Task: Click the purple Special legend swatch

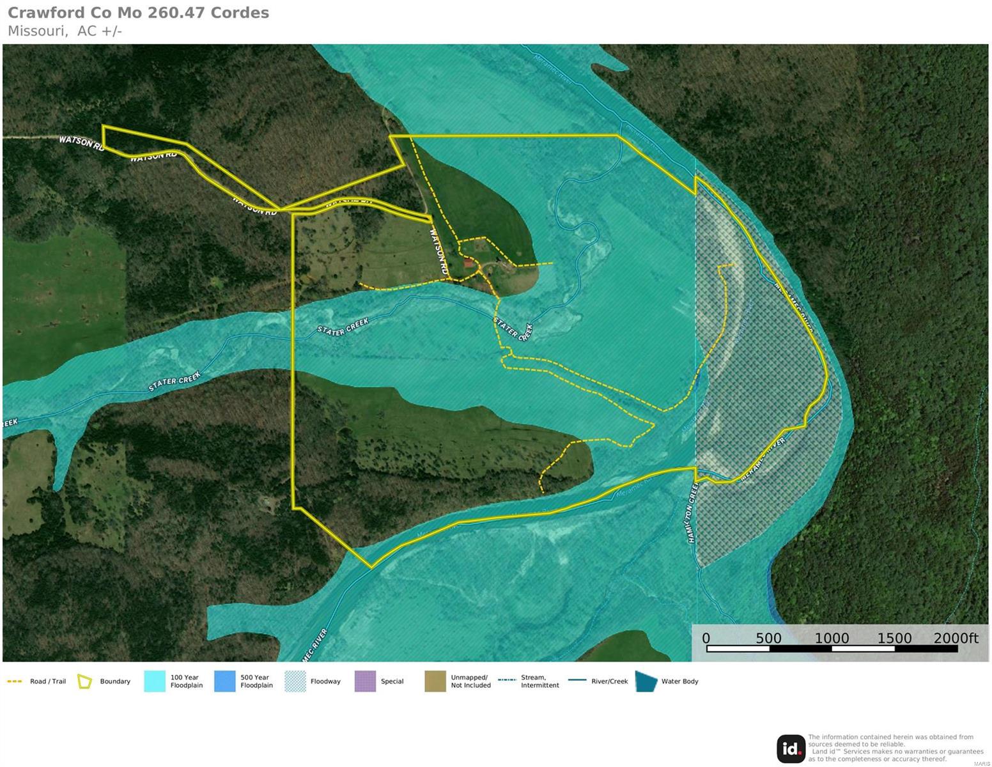Action: pos(365,681)
